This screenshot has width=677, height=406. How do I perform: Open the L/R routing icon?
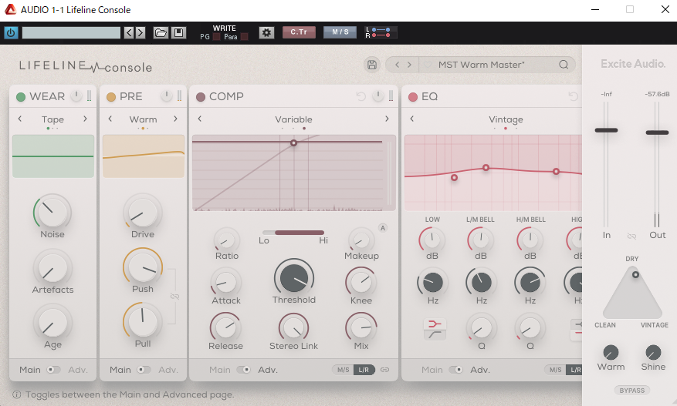(381, 33)
